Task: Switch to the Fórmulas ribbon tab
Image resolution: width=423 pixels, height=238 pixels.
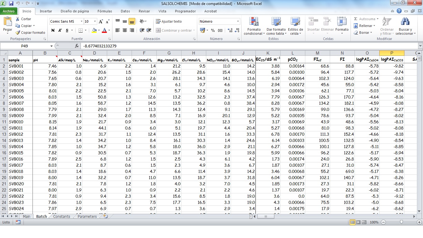Action: [x=105, y=11]
